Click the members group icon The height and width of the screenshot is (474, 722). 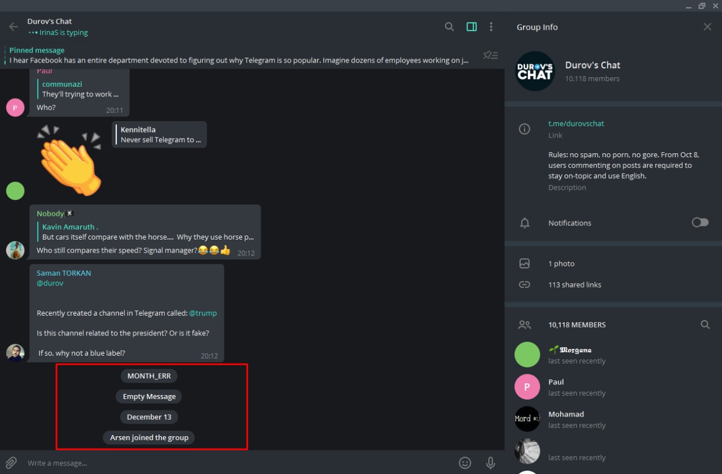pos(525,325)
